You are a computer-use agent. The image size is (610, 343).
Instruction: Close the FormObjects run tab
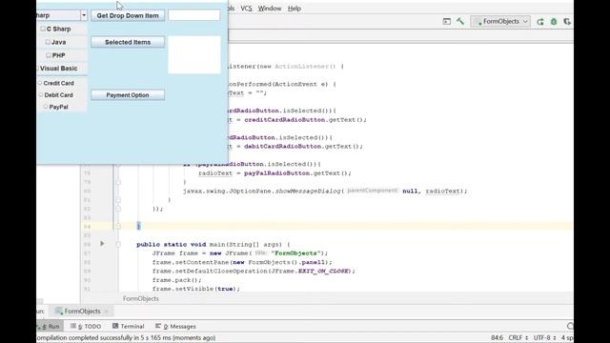click(x=106, y=312)
